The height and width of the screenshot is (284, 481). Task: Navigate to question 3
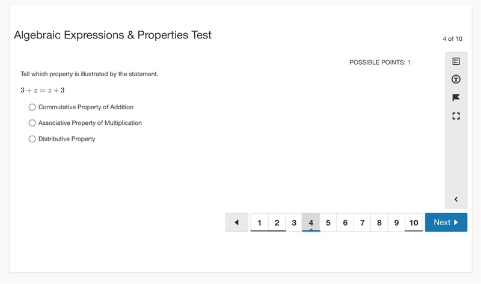(294, 222)
